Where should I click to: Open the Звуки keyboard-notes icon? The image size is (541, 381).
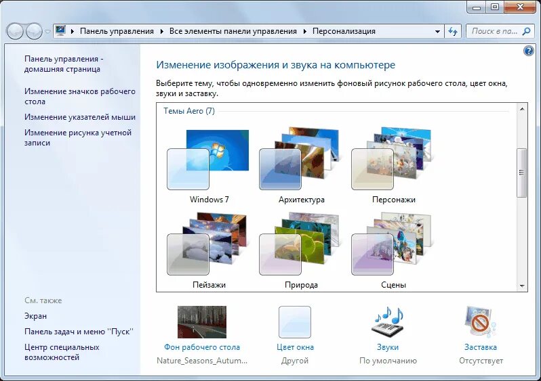tap(388, 322)
